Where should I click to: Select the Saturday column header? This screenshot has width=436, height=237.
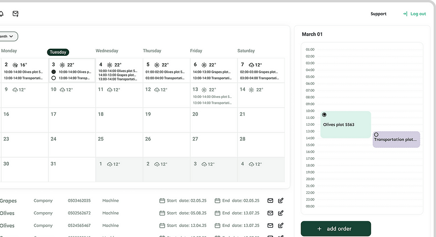[x=246, y=51]
